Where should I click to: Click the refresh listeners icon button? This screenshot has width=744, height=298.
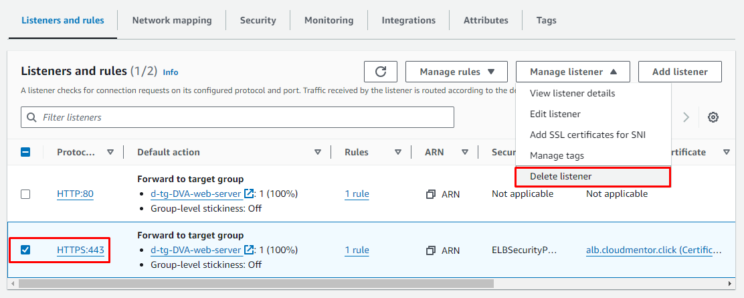tap(381, 72)
